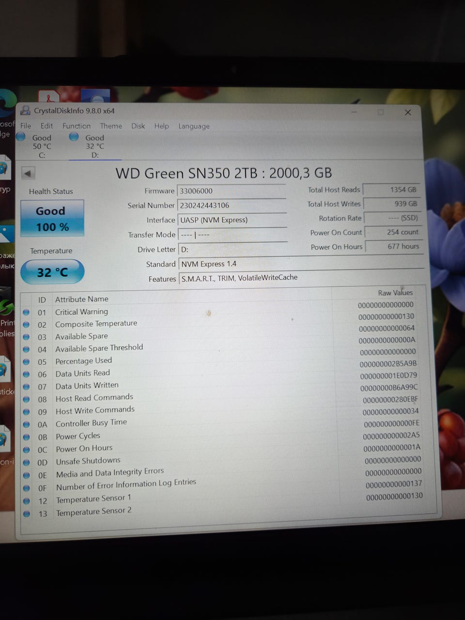Click the CrystalDiskInfo title bar icon
The height and width of the screenshot is (620, 465).
click(25, 110)
